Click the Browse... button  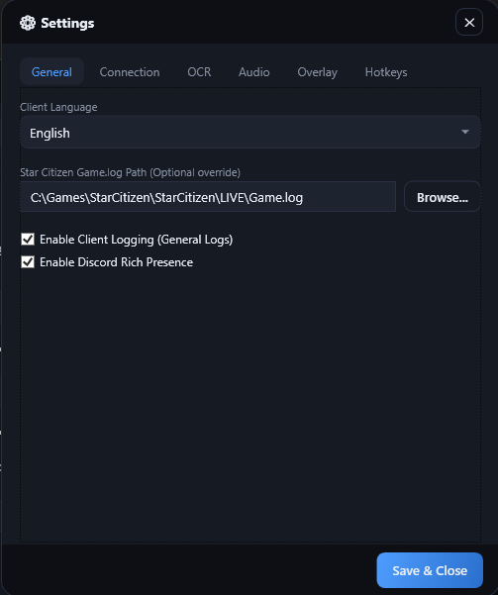pyautogui.click(x=443, y=197)
